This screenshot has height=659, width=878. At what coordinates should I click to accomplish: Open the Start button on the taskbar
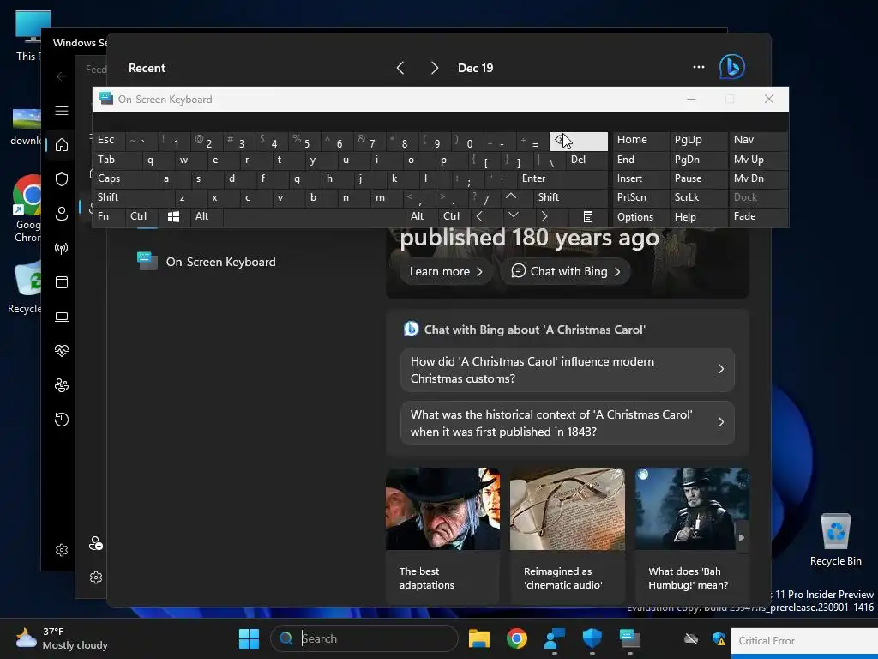pyautogui.click(x=249, y=638)
